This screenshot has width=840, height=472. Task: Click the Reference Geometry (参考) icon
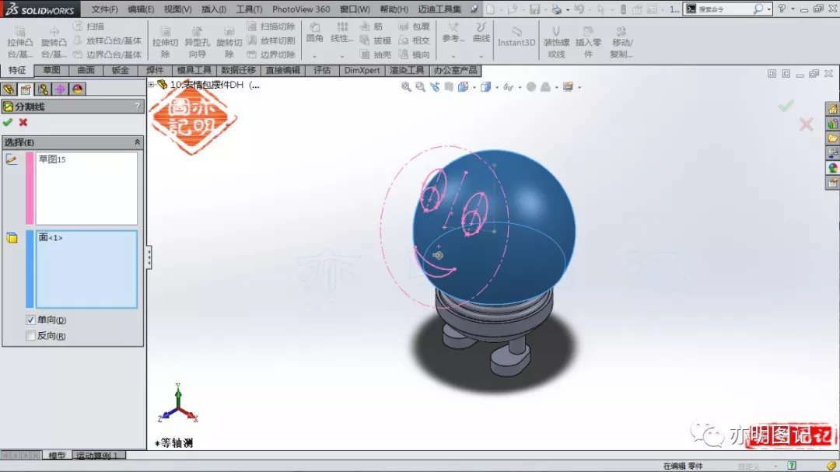click(x=453, y=28)
